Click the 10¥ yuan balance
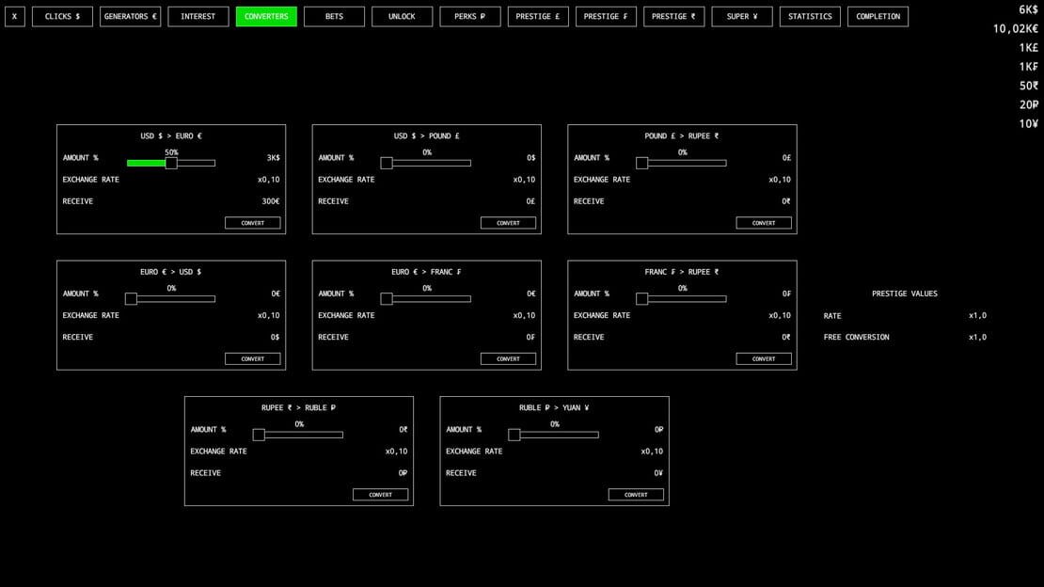The height and width of the screenshot is (587, 1044). pos(1029,124)
